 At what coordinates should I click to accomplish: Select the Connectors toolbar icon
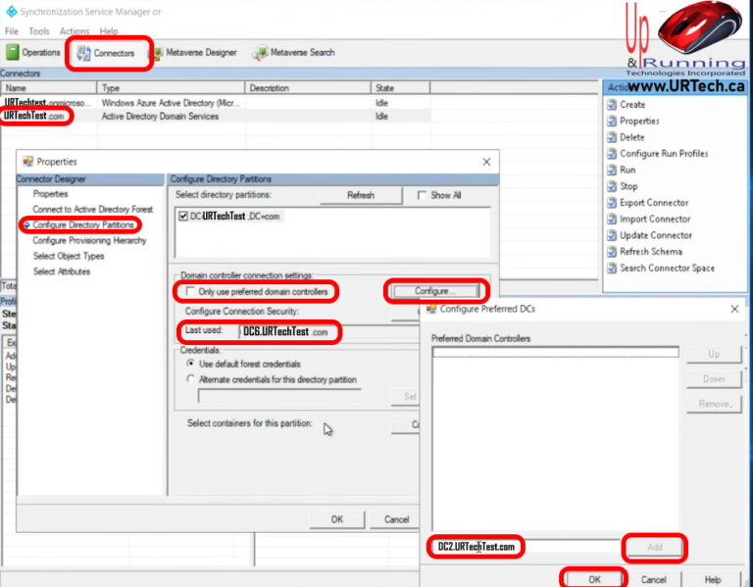(x=83, y=53)
